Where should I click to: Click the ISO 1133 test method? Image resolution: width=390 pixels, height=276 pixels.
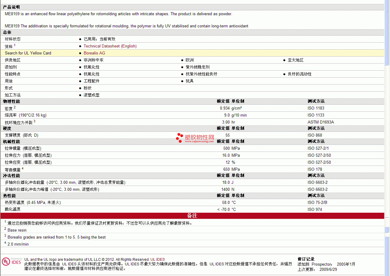(316, 115)
